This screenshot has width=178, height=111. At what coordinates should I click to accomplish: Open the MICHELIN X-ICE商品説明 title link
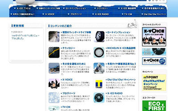[x=121, y=48]
